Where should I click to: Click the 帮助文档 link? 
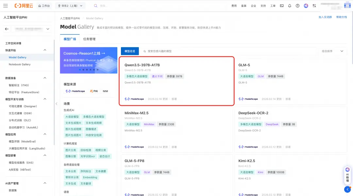tap(341, 17)
